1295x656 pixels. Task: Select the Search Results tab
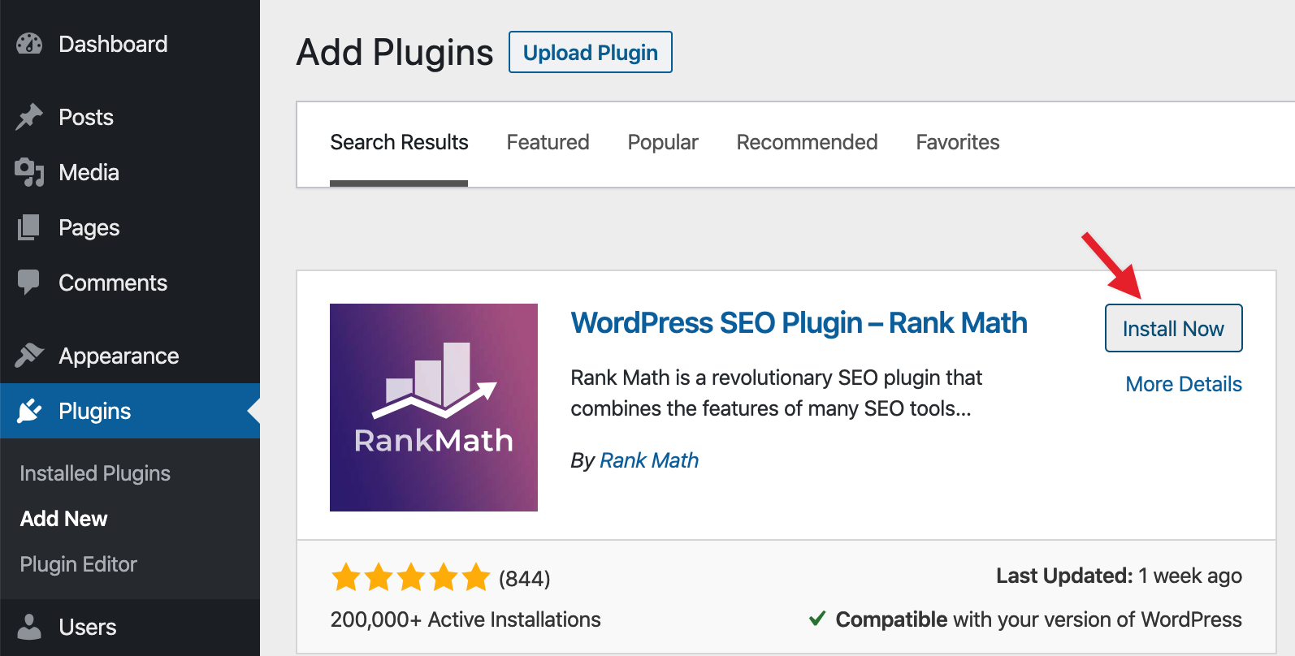tap(399, 143)
